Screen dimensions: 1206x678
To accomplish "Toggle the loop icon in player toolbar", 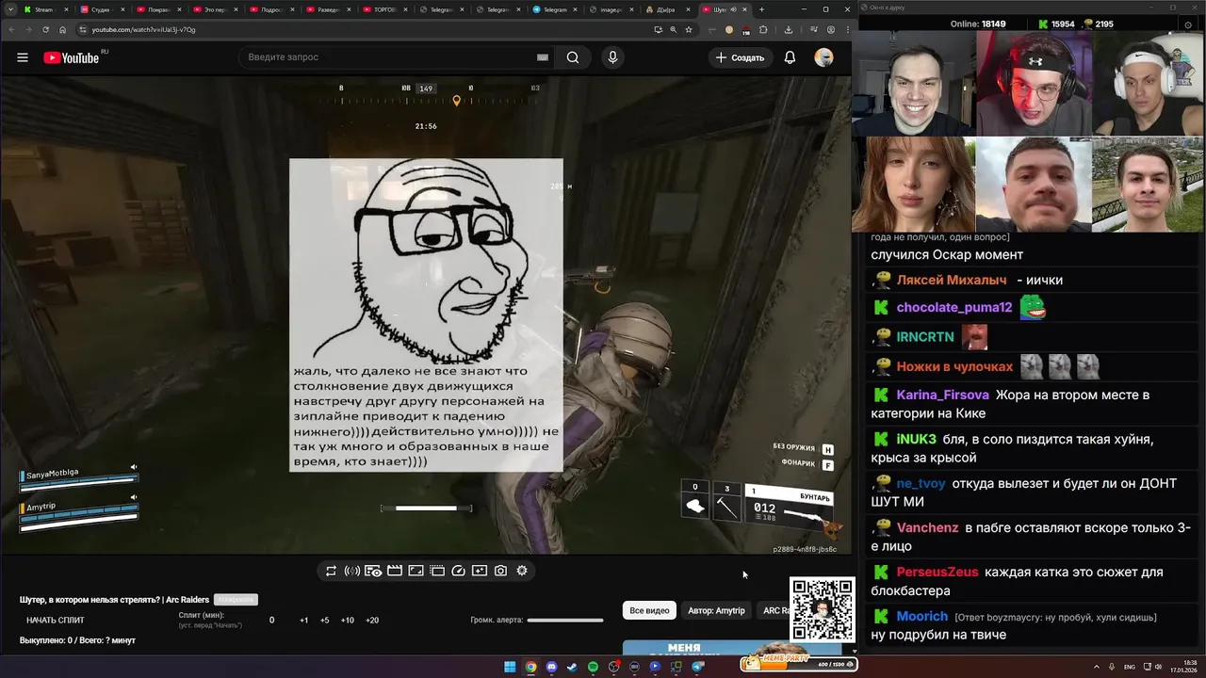I will click(x=331, y=571).
